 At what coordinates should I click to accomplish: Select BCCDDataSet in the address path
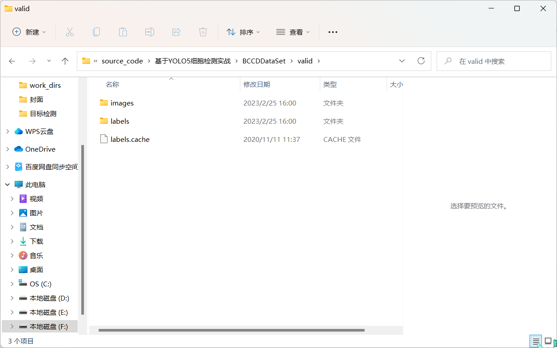coord(264,61)
